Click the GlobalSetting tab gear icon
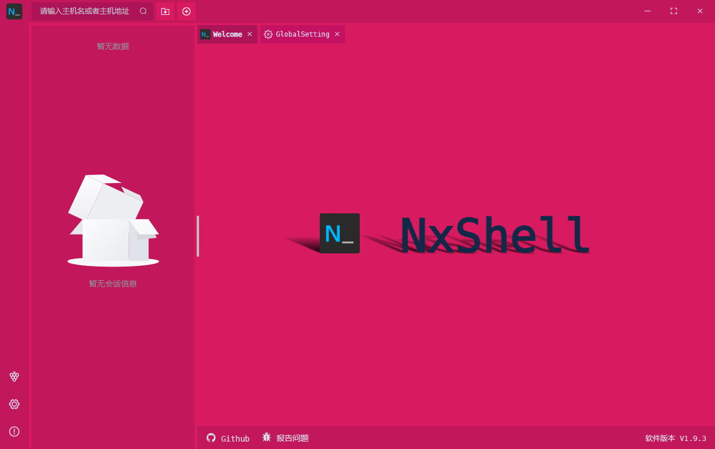715x449 pixels. tap(268, 34)
